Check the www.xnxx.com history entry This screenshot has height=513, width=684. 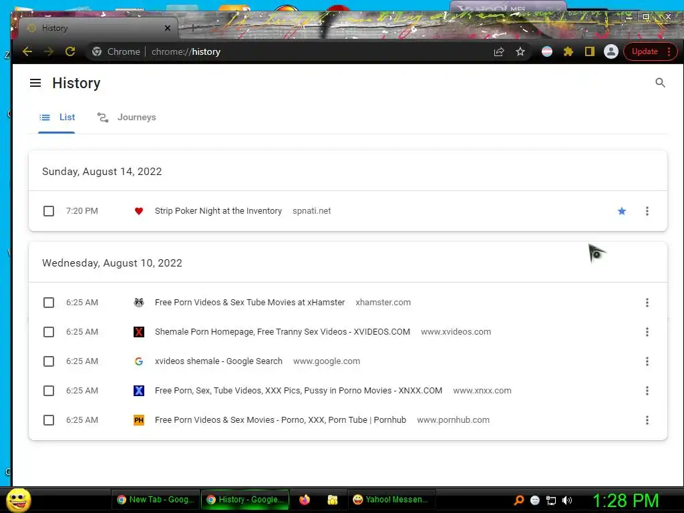pyautogui.click(x=49, y=391)
